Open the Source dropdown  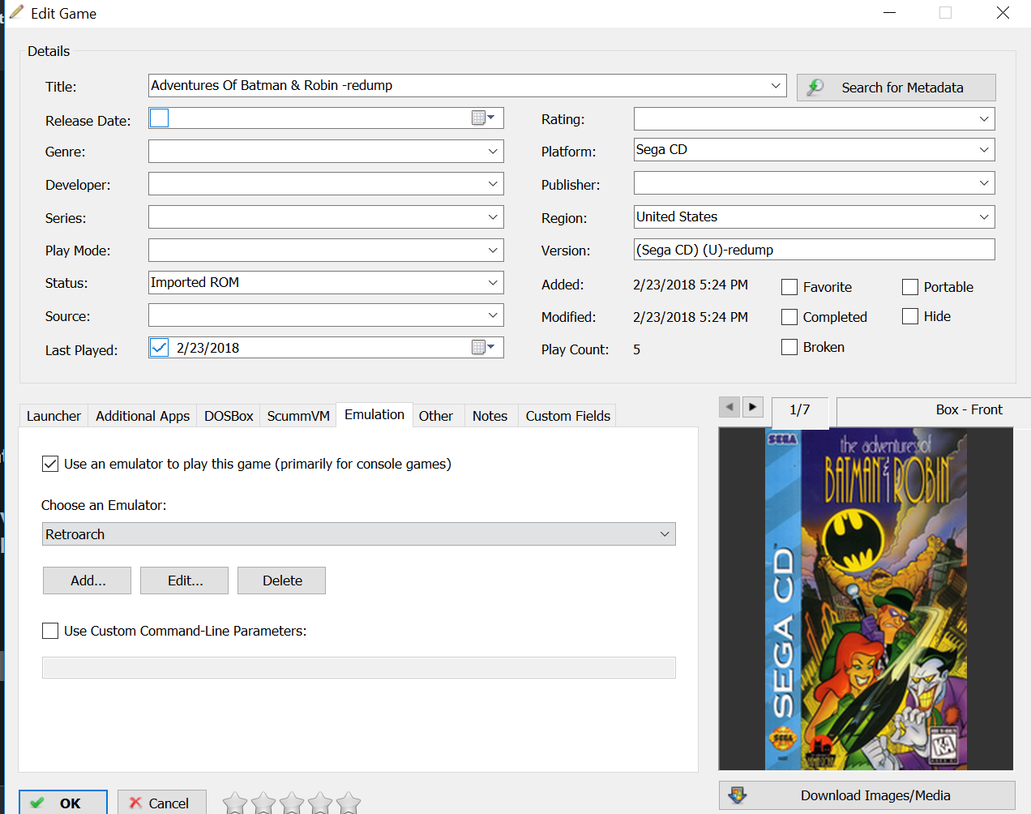[493, 315]
